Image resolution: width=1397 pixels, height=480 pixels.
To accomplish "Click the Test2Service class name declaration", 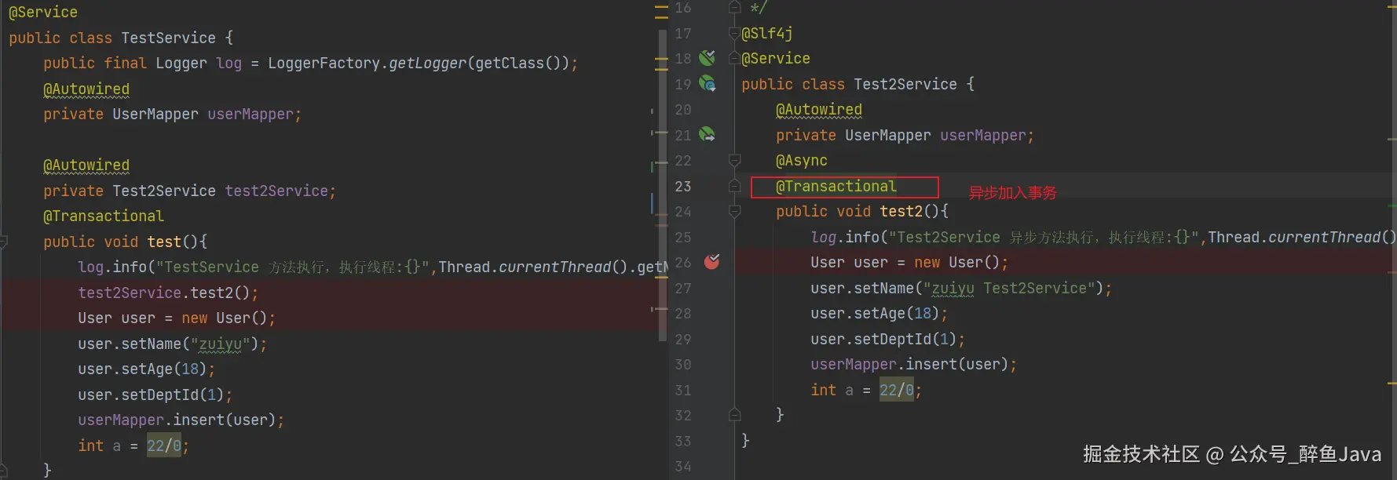I will point(905,84).
